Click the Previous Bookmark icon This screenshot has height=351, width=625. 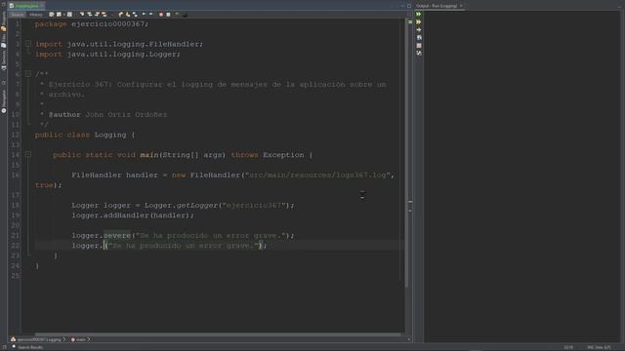tap(121, 15)
